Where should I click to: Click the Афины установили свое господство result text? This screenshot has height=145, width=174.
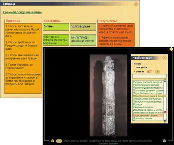[x=116, y=29]
